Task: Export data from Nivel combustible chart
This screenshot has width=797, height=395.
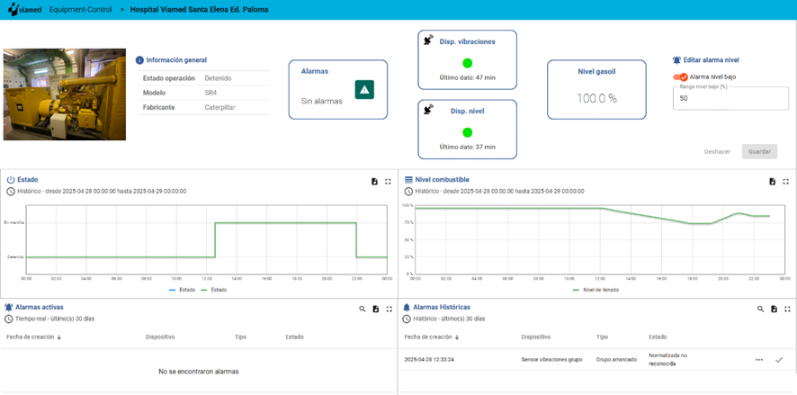Action: (772, 182)
